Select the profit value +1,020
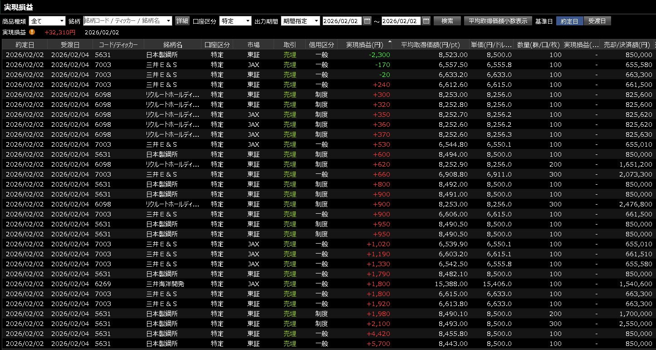The width and height of the screenshot is (656, 350). [x=379, y=244]
